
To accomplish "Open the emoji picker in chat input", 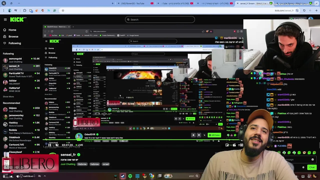I will tap(312, 159).
